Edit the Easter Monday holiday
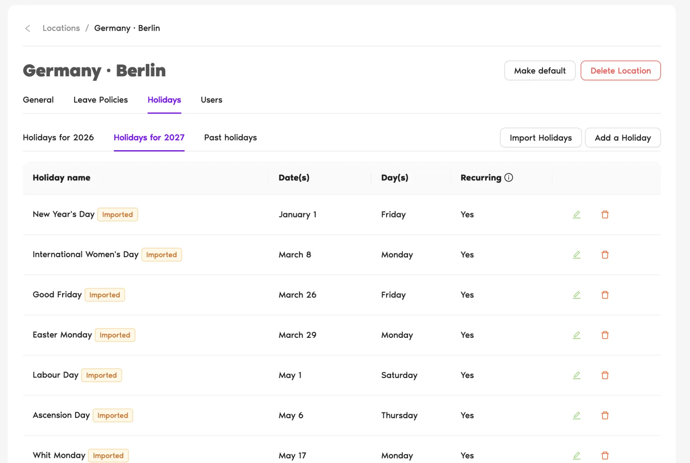690x463 pixels. 577,335
